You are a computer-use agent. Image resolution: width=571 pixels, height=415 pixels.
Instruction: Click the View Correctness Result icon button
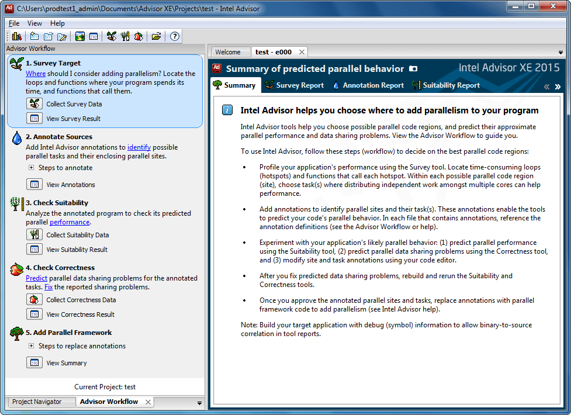click(34, 314)
